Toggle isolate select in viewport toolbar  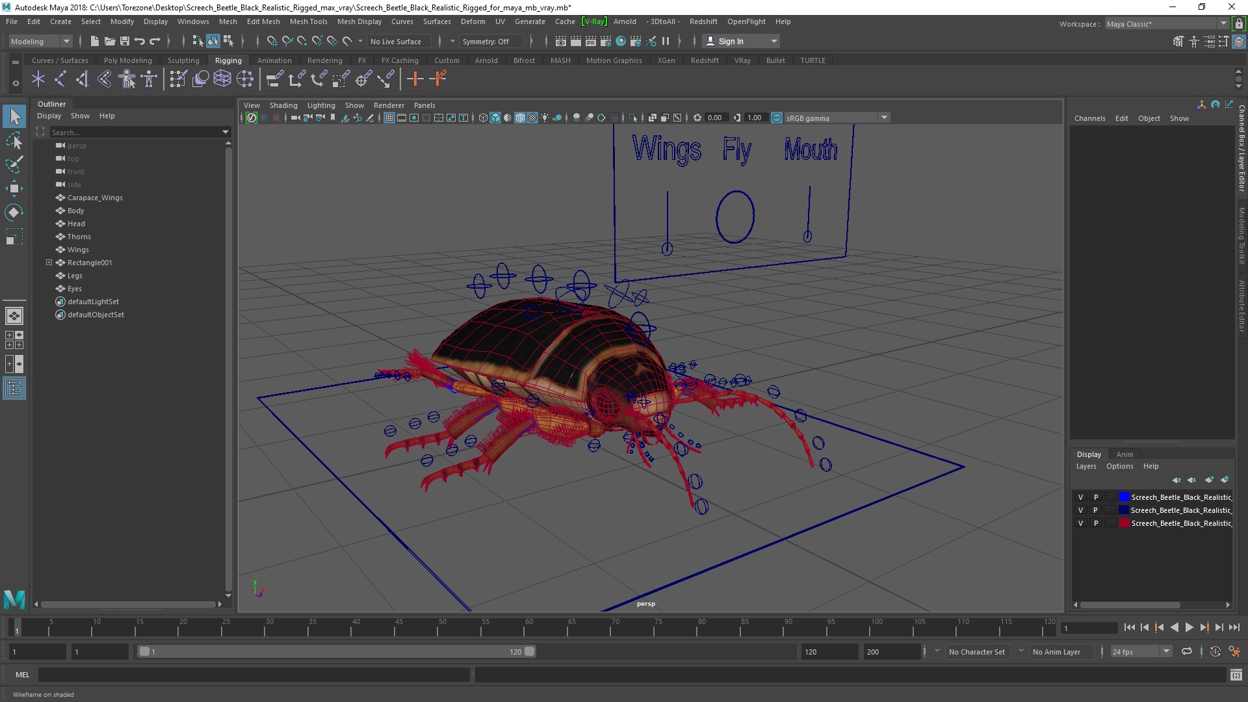[634, 118]
